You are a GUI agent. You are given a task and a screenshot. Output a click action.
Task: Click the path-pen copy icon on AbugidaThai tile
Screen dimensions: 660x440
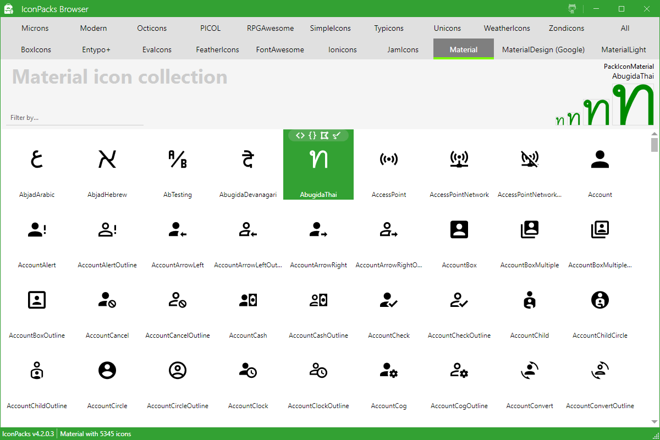click(x=337, y=135)
